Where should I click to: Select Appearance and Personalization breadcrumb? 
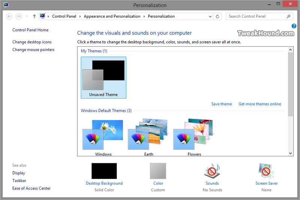pyautogui.click(x=112, y=16)
